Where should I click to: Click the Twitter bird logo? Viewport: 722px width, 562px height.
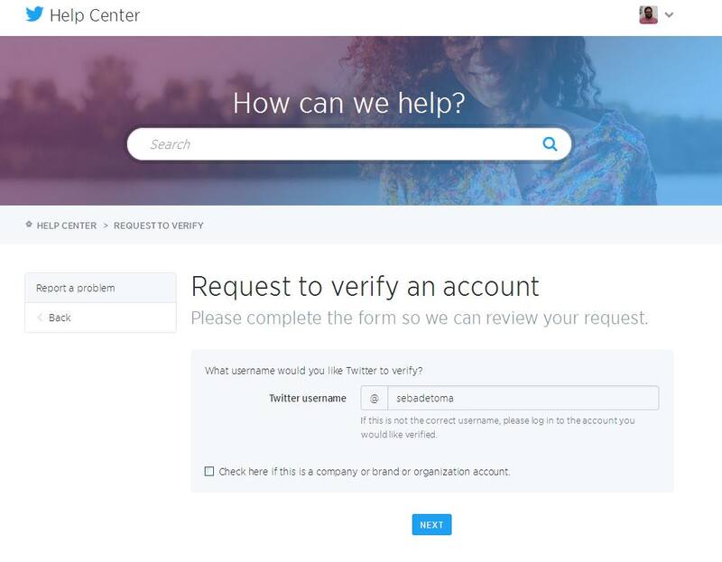(35, 14)
